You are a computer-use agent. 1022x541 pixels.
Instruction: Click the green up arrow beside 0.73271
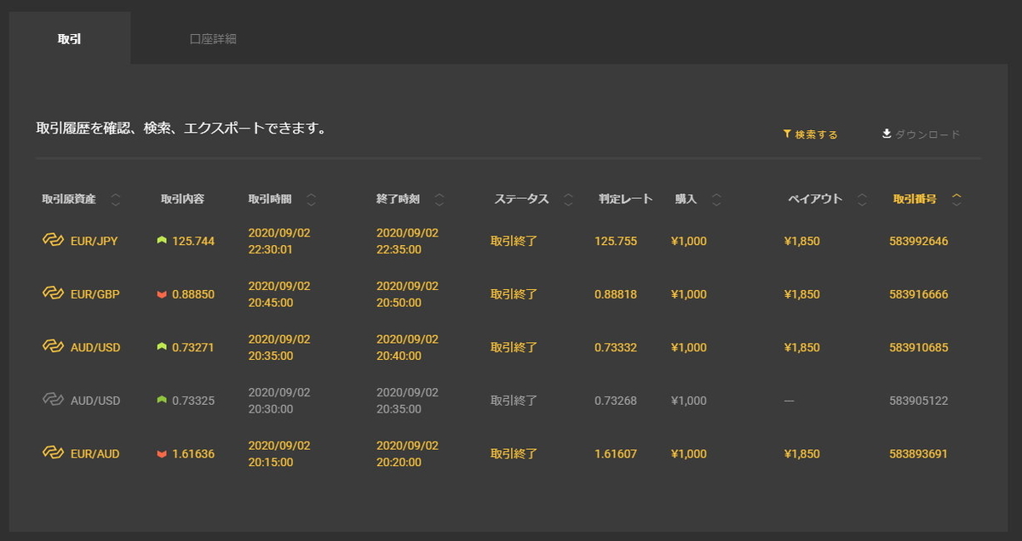(x=162, y=347)
